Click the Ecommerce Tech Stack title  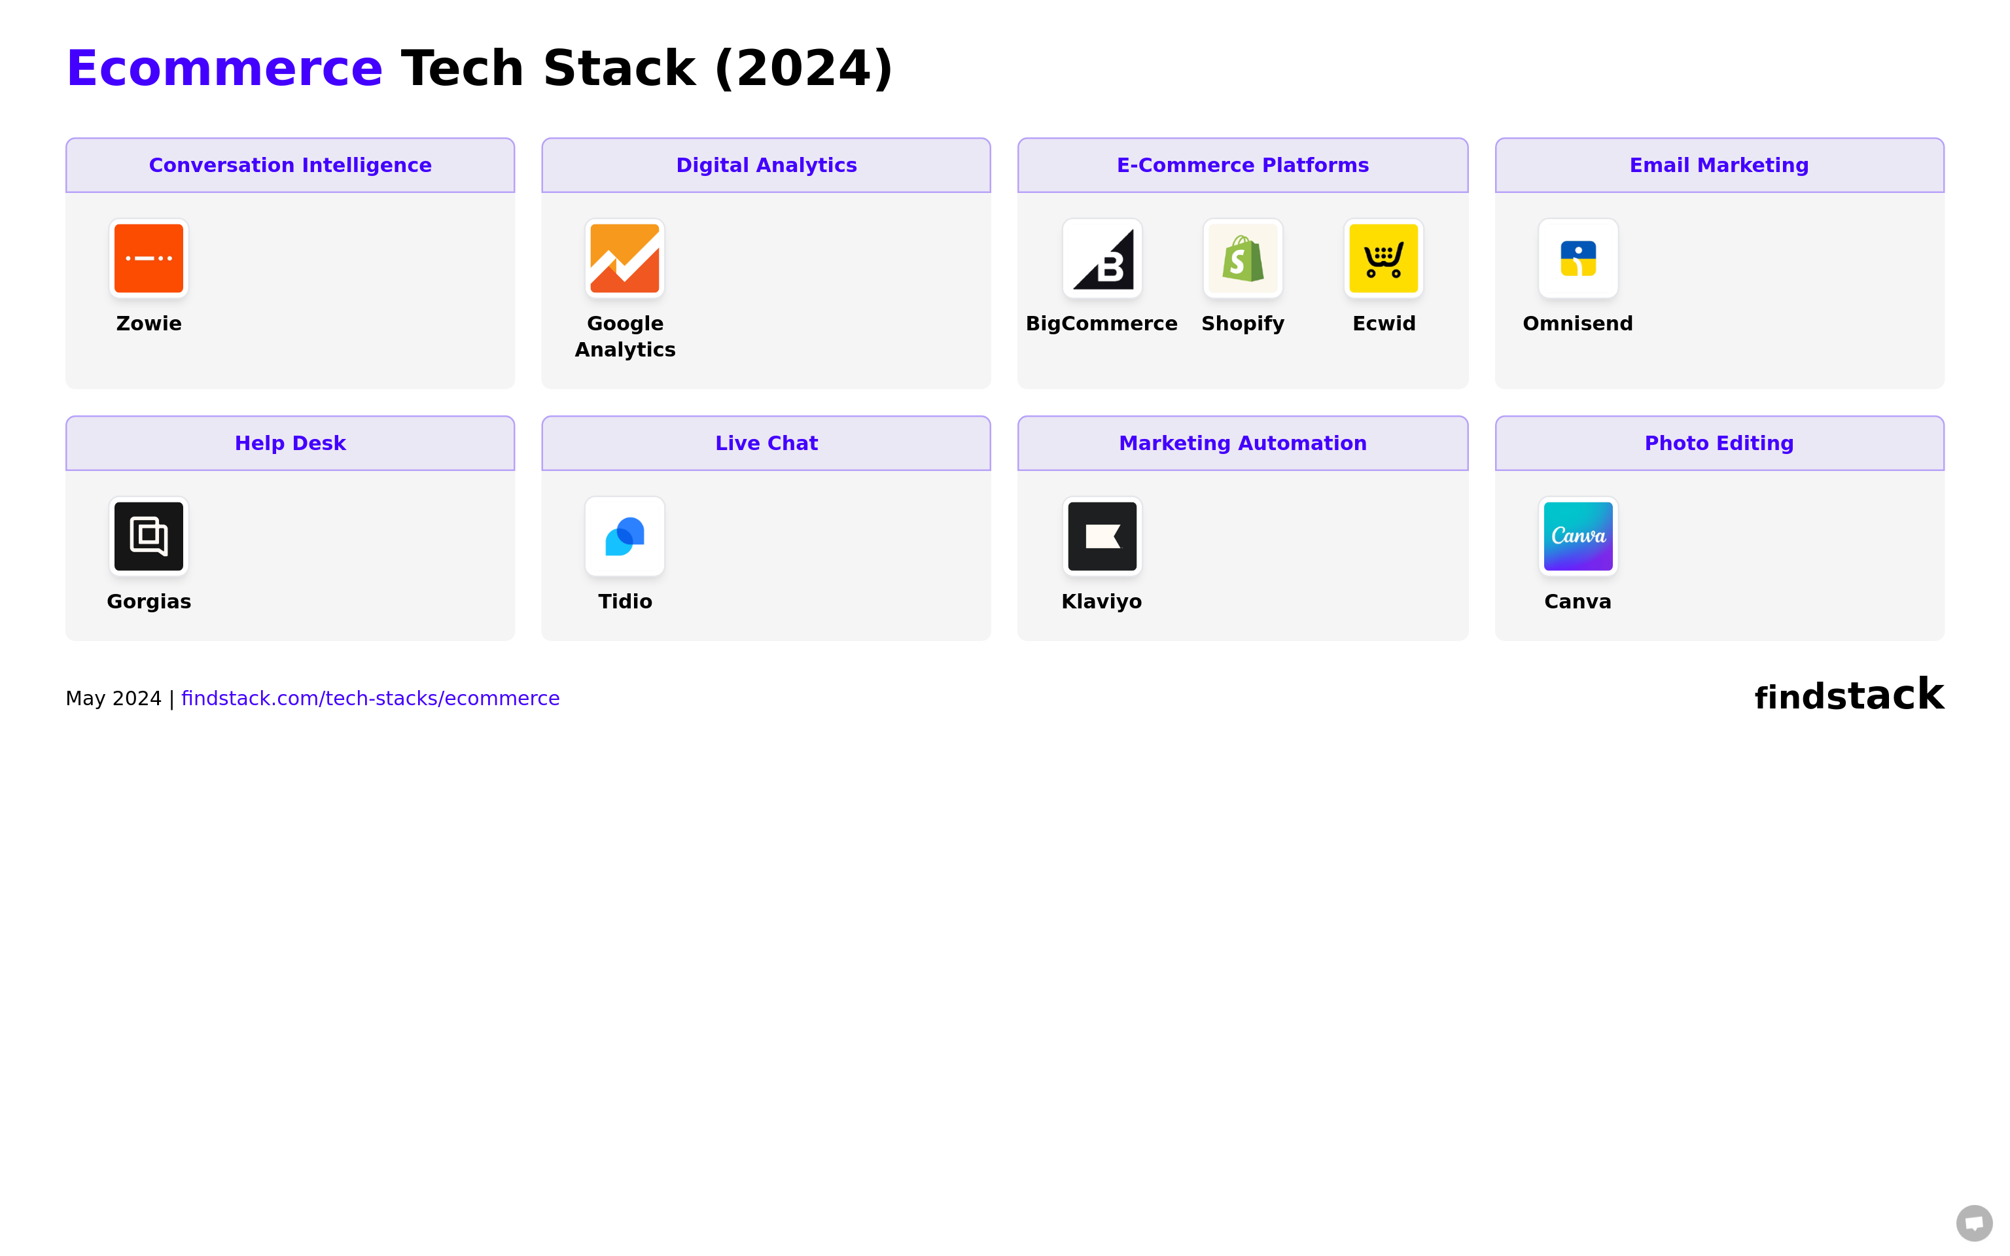click(x=479, y=68)
